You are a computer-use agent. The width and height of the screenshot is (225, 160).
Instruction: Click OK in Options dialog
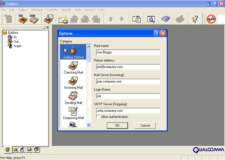[117, 125]
